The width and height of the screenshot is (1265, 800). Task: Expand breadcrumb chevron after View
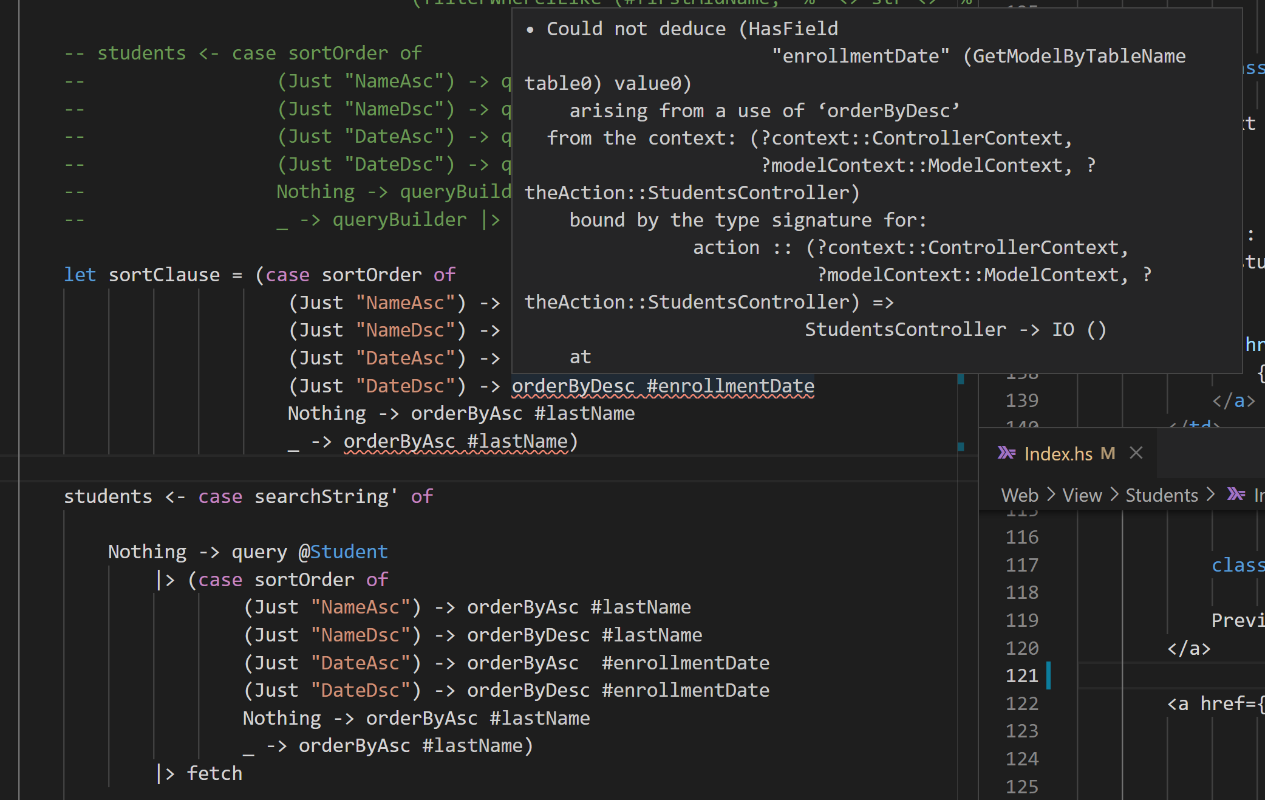point(1114,494)
